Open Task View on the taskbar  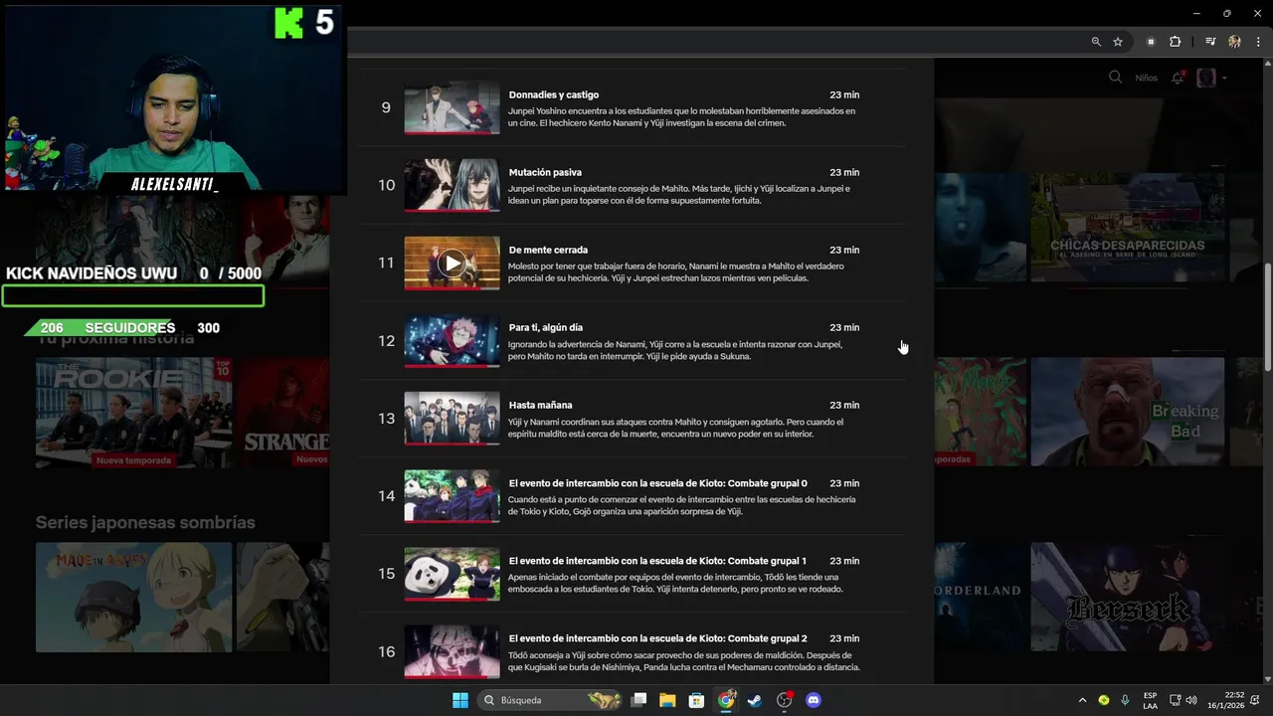click(638, 700)
